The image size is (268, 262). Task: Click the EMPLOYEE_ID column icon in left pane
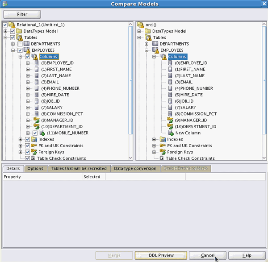37,63
